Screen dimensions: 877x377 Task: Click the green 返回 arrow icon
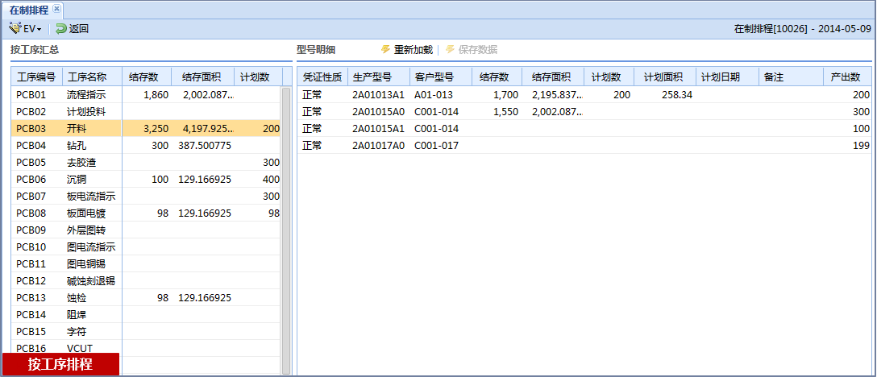pos(61,28)
